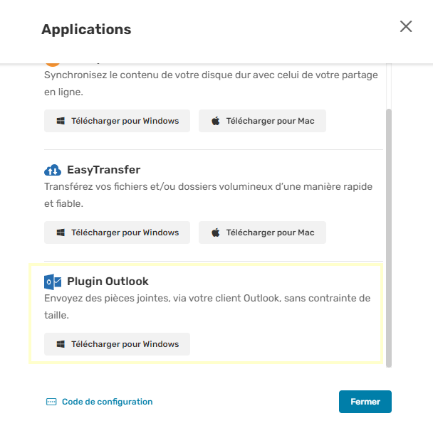Close the Applications dialog with the X
Screen dimensions: 433x433
[406, 26]
